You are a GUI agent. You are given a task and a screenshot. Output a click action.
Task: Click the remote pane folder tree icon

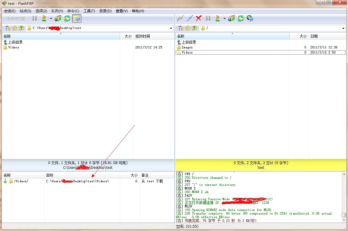[181, 28]
